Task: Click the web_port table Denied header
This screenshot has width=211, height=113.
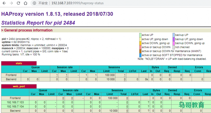Action: 173,90
